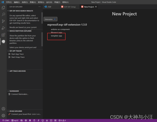Open the 编辑(E) menu
157x122 pixels.
pyautogui.click(x=17, y=2)
